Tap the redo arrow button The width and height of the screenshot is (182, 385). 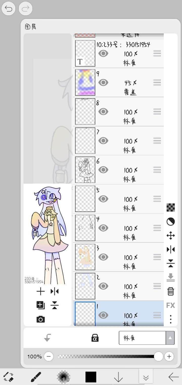(x=25, y=9)
